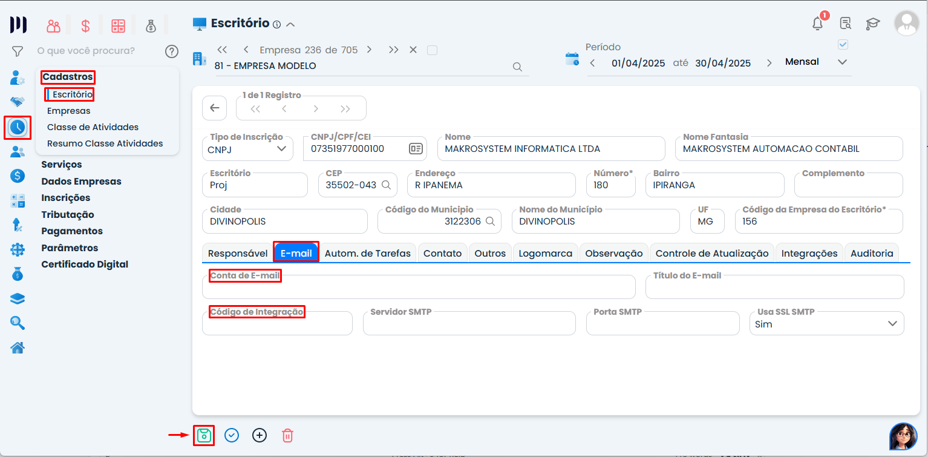Click the home icon in sidebar
Image resolution: width=928 pixels, height=457 pixels.
coord(18,347)
